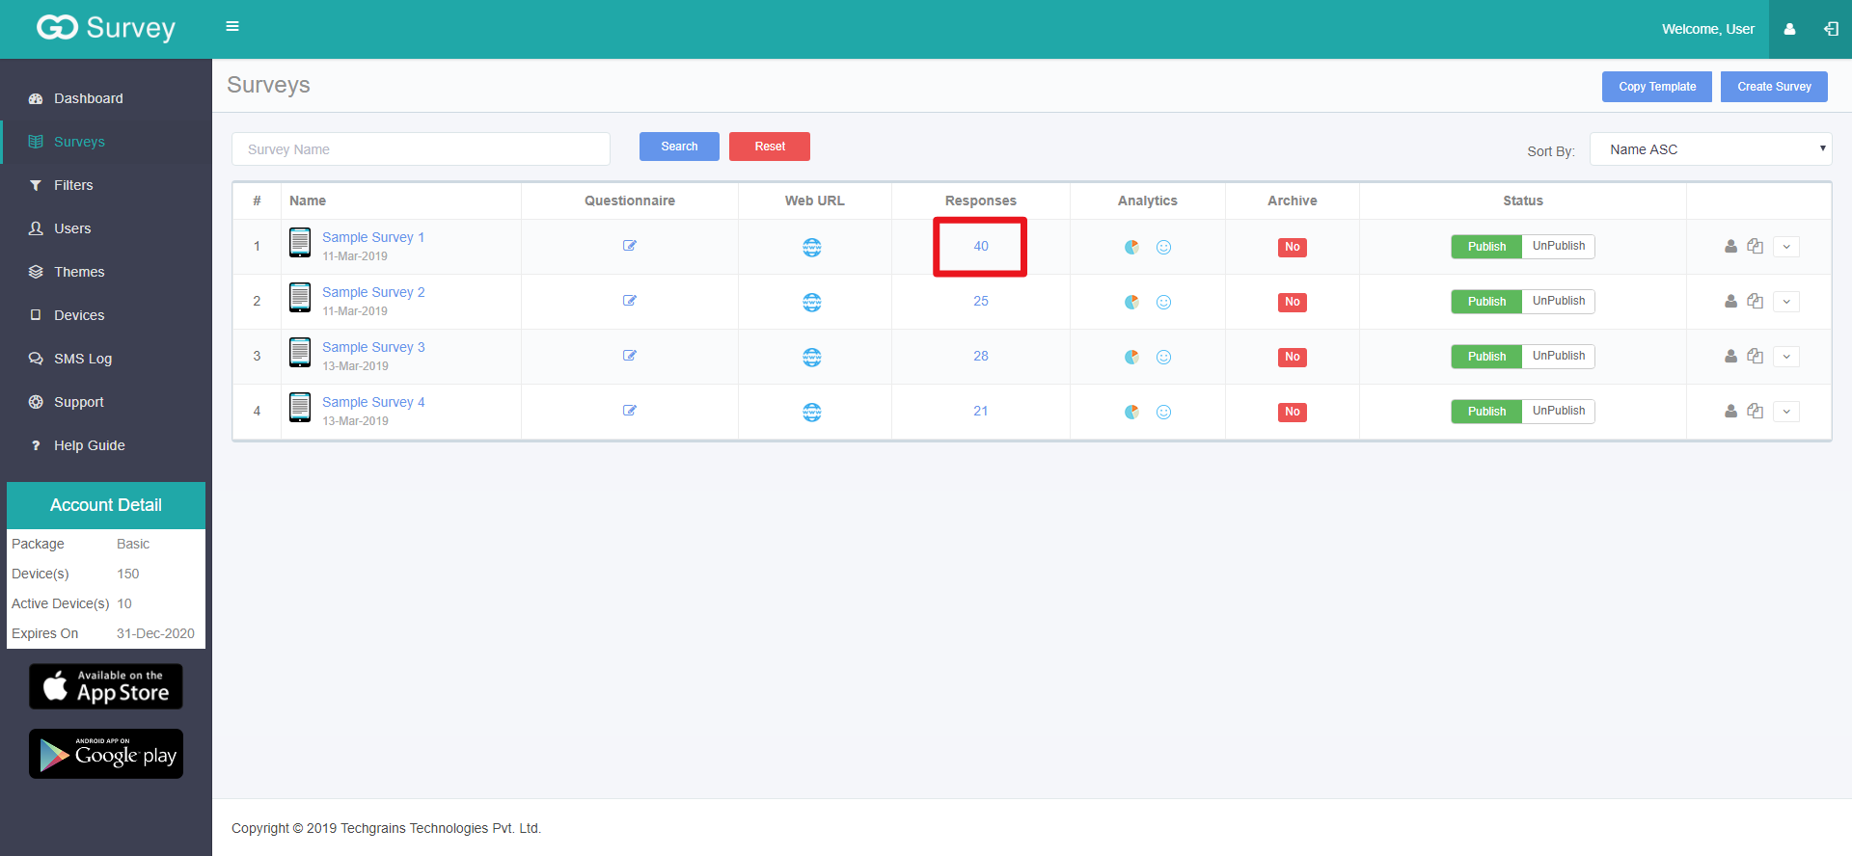This screenshot has height=856, width=1852.
Task: Toggle archive No badge for Sample Survey 2
Action: pos(1293,303)
